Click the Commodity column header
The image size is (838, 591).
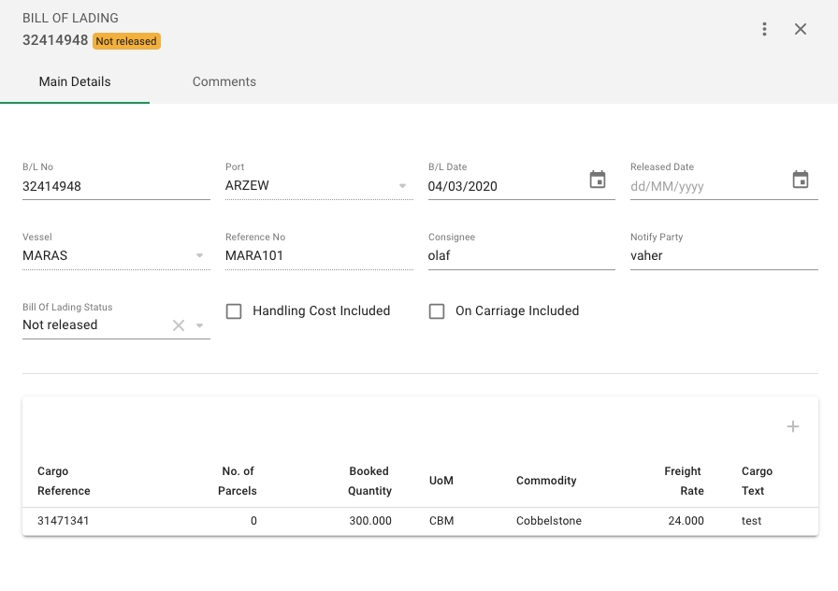pos(546,481)
